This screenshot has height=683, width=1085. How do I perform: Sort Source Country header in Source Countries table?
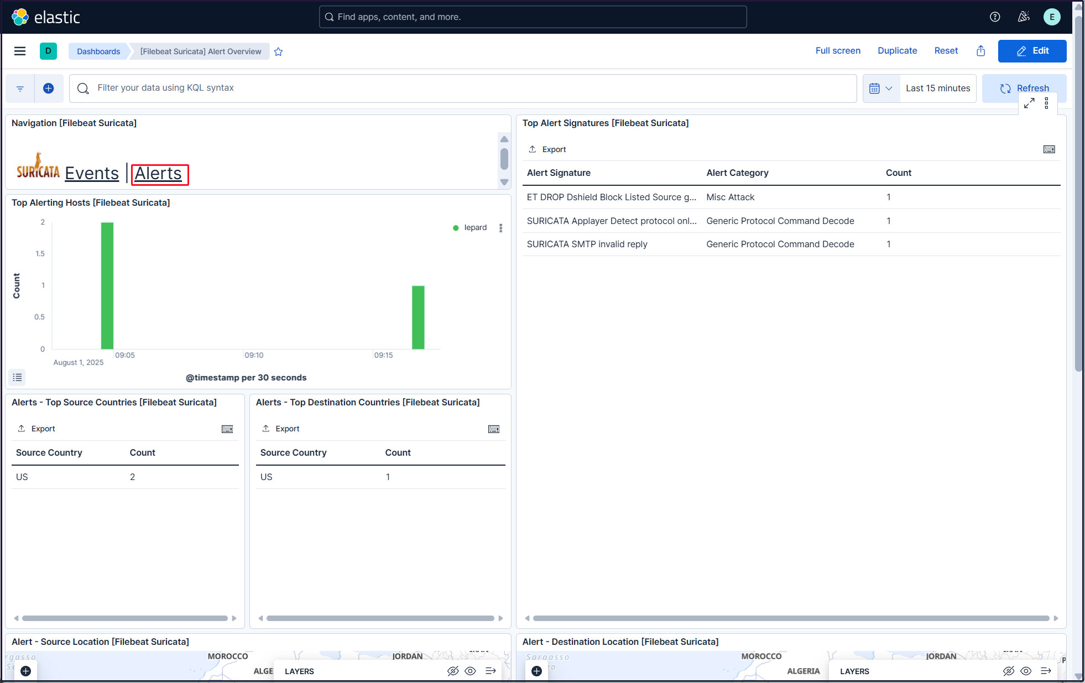(x=49, y=453)
